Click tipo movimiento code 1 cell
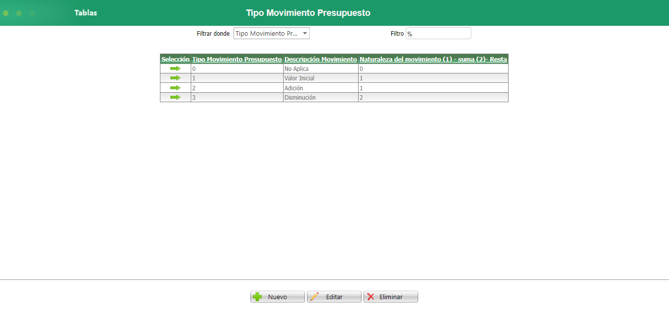This screenshot has width=669, height=318. [237, 78]
